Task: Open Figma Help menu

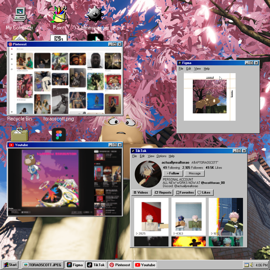Action: tap(207, 69)
